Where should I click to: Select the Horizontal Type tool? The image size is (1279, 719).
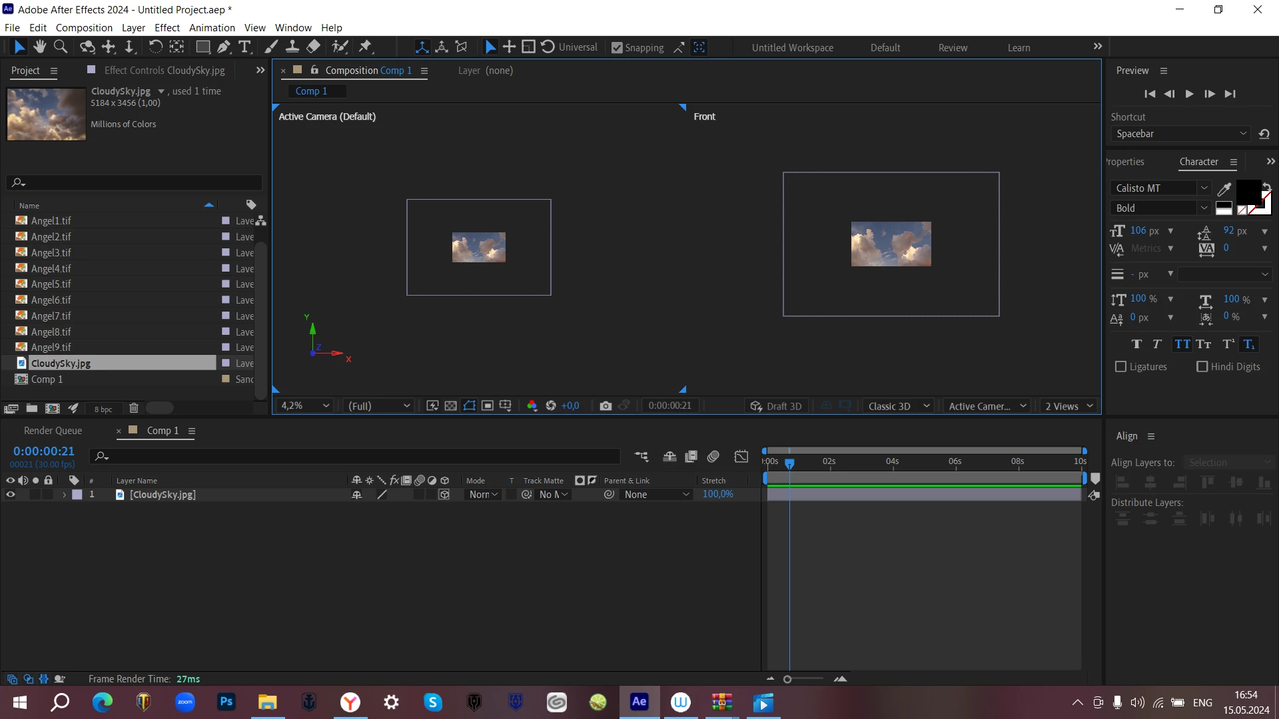point(244,47)
